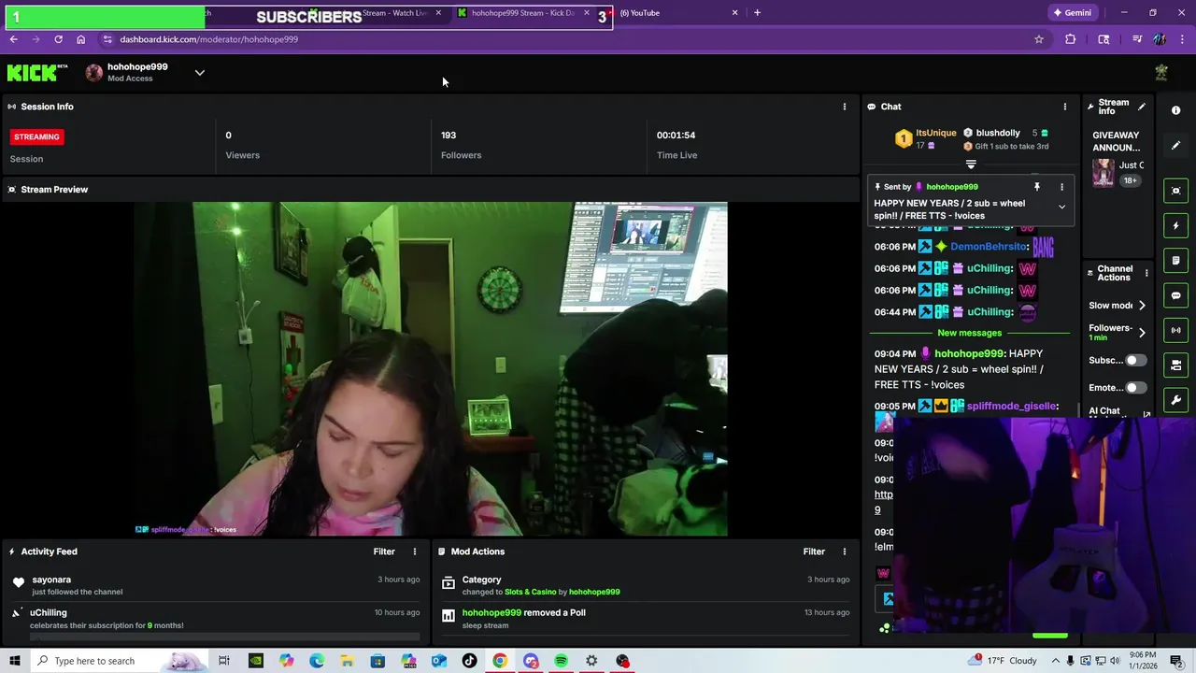This screenshot has height=673, width=1196.
Task: Unpin the pinned chat message
Action: click(x=1036, y=187)
